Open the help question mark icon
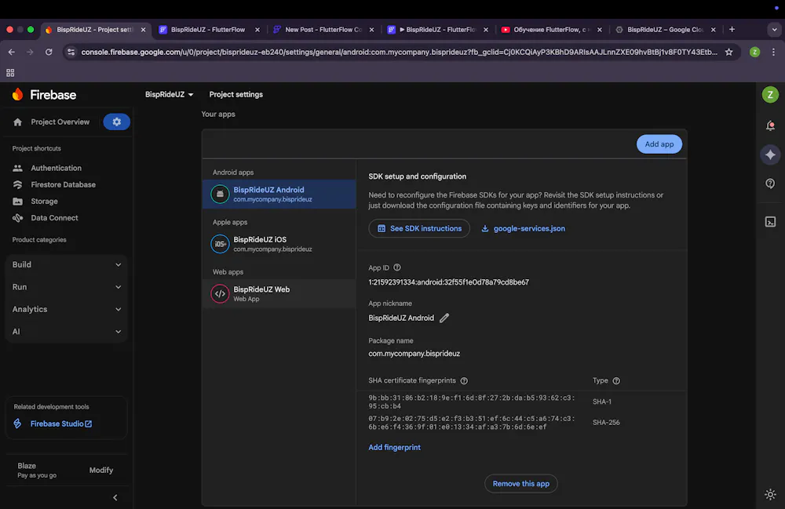 (x=771, y=184)
